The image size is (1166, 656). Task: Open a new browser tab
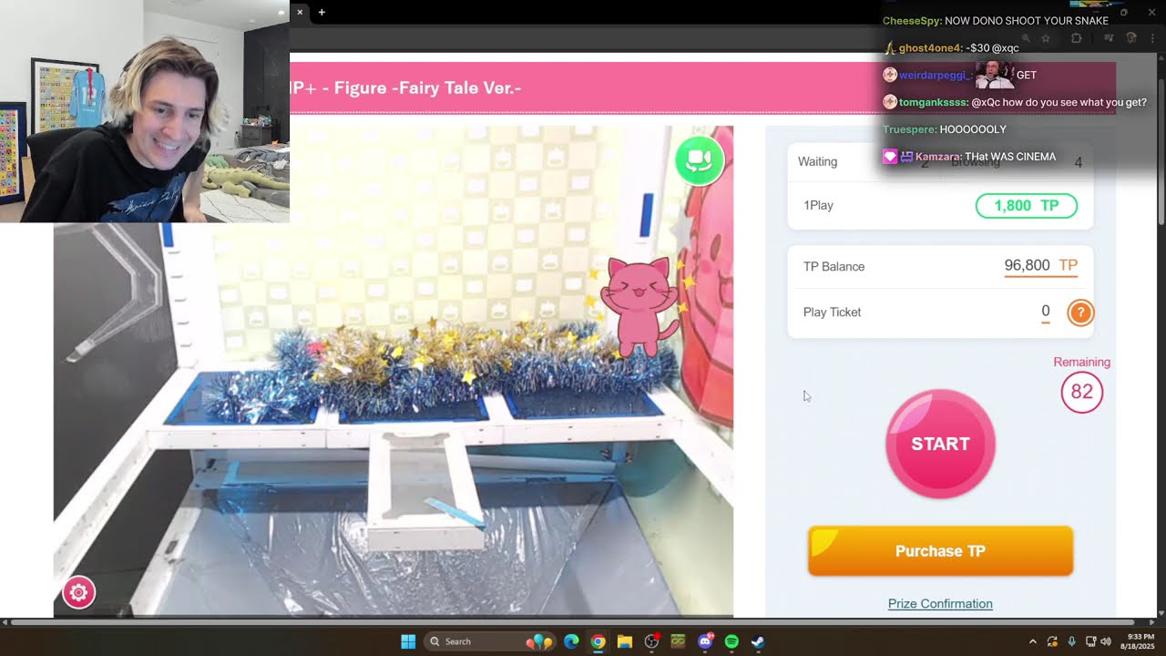pyautogui.click(x=322, y=12)
